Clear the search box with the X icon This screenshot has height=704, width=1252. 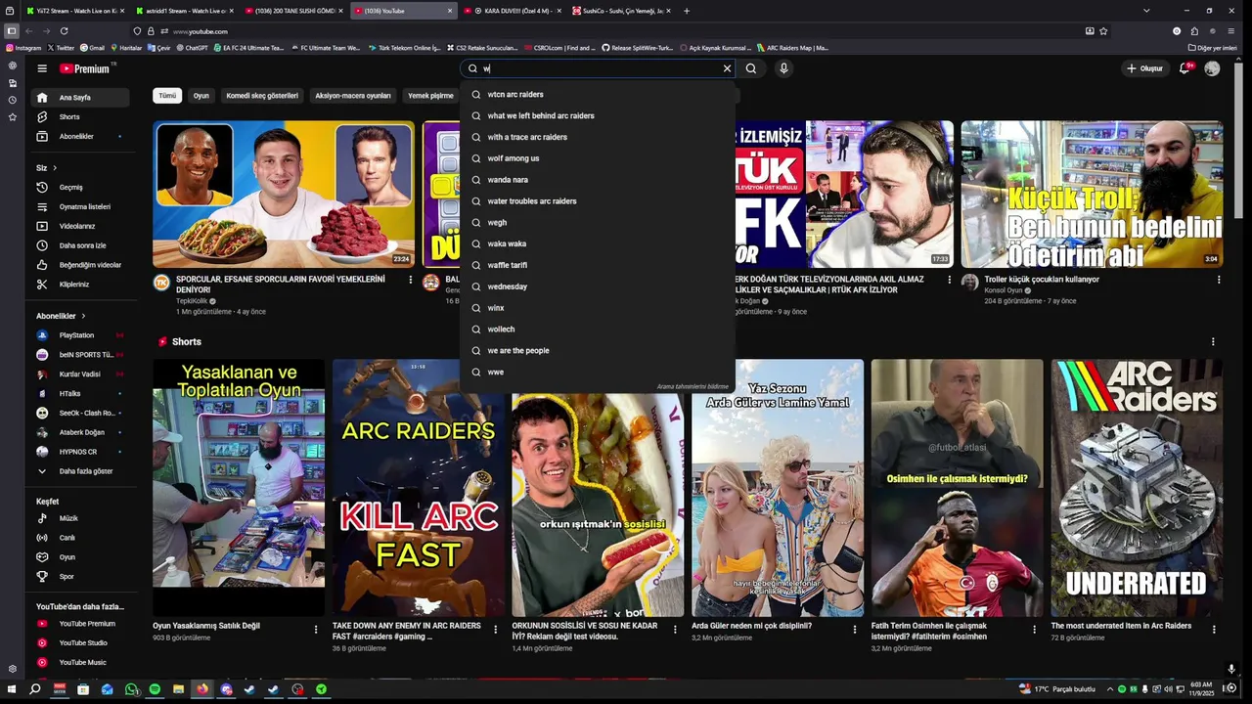tap(727, 68)
